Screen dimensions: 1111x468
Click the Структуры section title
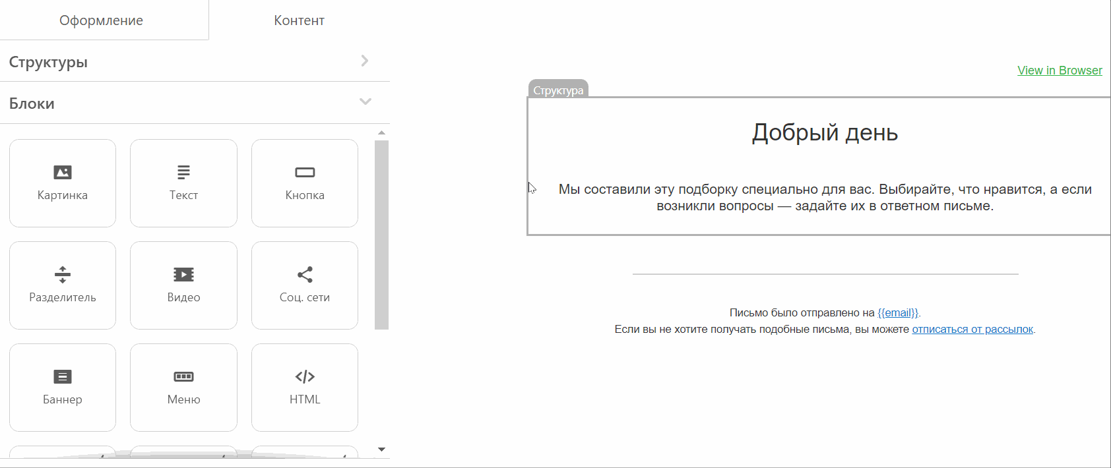48,63
